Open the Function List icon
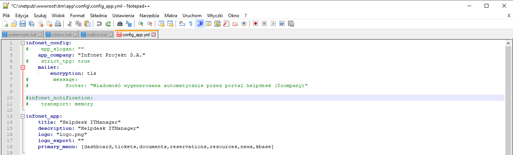This screenshot has width=513, height=155. click(226, 24)
